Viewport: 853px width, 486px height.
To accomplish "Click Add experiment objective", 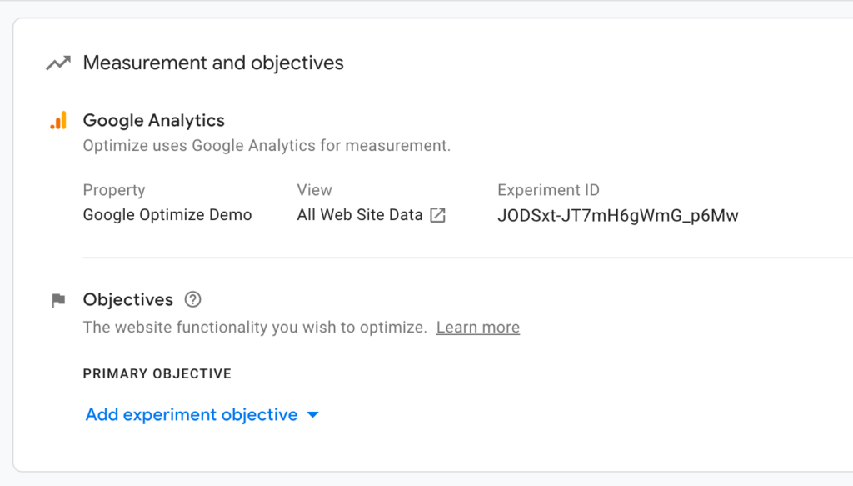I will pos(192,415).
